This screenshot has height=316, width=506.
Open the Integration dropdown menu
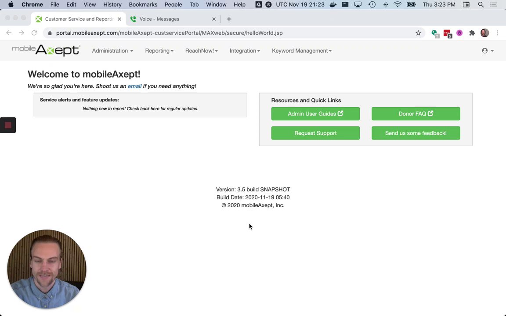(245, 50)
